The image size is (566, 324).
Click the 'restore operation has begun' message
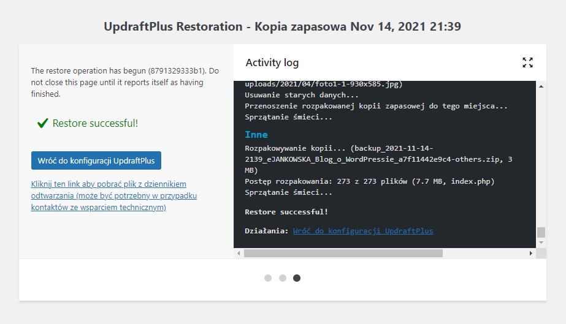[x=125, y=82]
